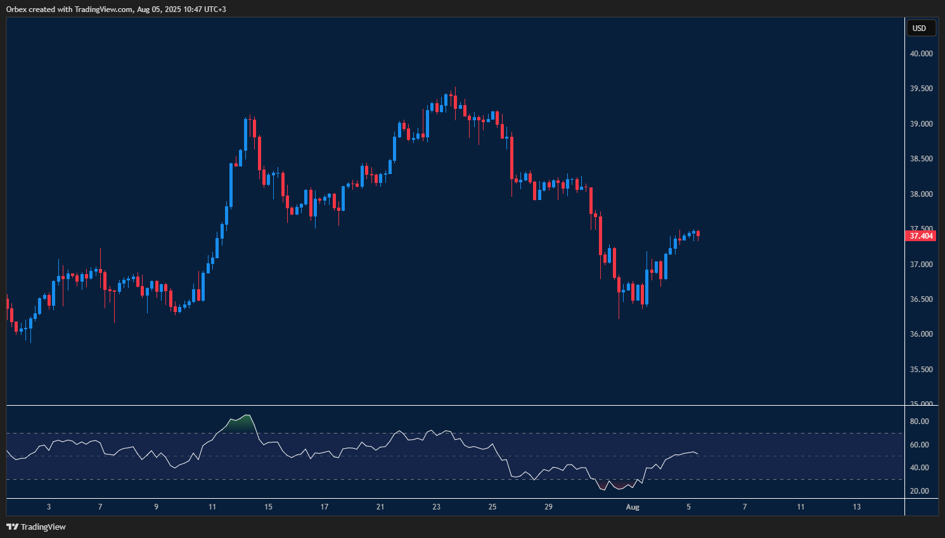The width and height of the screenshot is (945, 538).
Task: Click the red 37.404 price label
Action: [x=920, y=235]
